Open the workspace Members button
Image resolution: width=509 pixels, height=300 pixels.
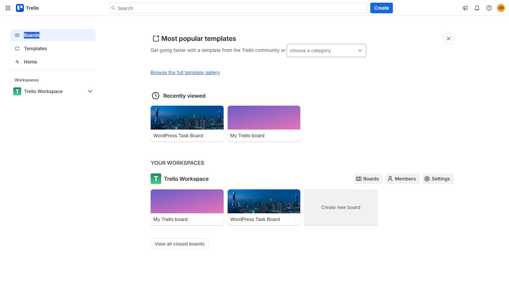[402, 179]
